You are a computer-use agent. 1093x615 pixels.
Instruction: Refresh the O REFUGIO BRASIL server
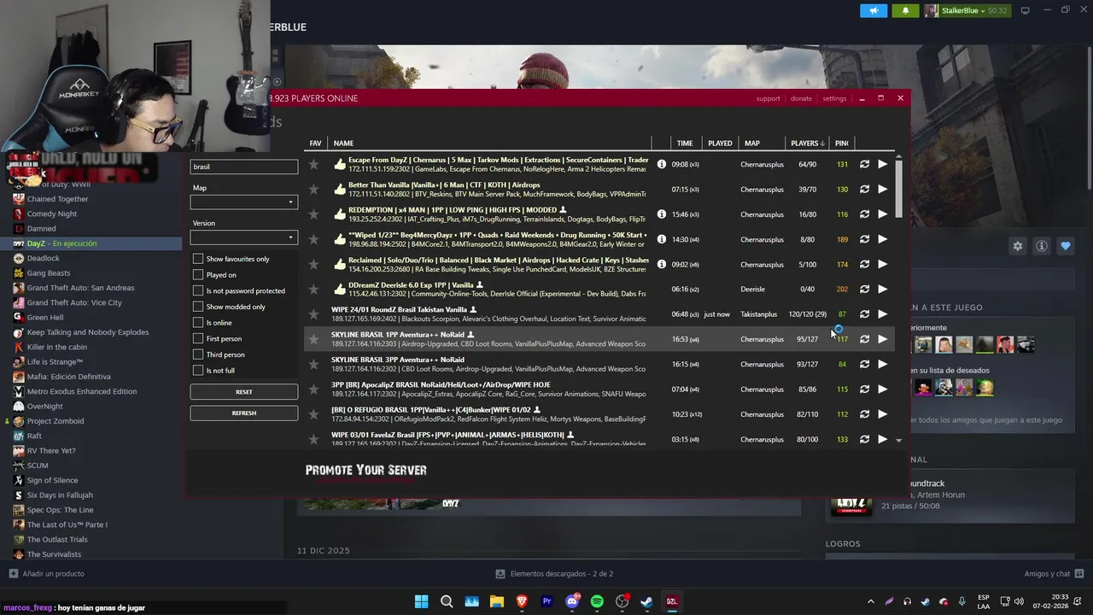point(864,414)
